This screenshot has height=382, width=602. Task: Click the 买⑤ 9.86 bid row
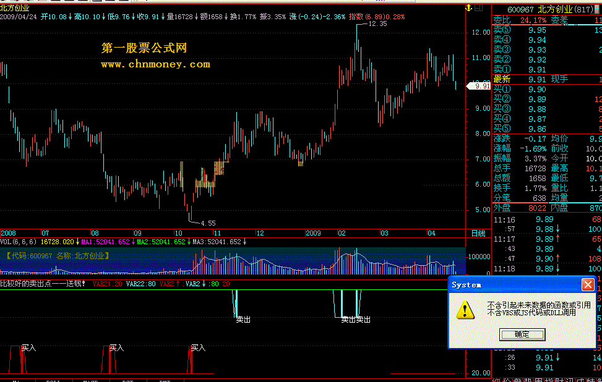(x=547, y=129)
